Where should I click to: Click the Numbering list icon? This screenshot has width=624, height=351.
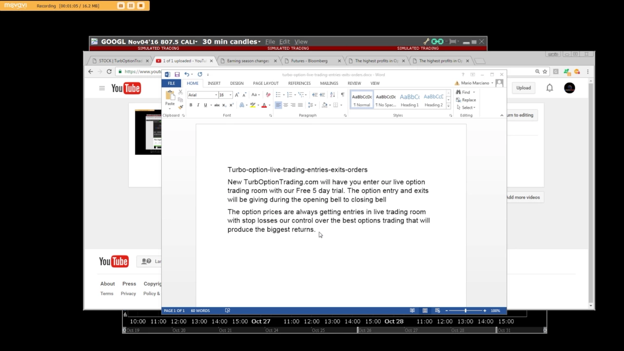(x=290, y=95)
